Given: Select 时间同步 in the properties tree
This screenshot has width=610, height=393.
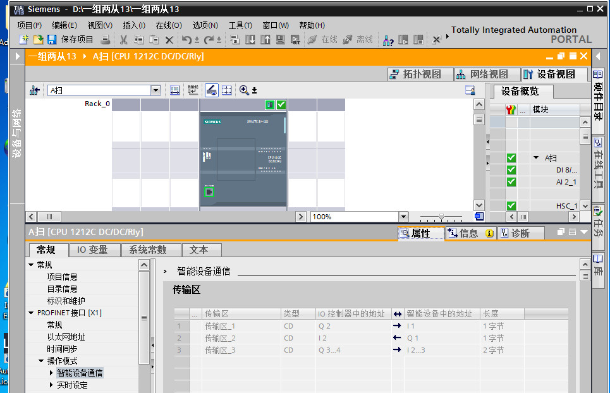Looking at the screenshot, I should 62,349.
